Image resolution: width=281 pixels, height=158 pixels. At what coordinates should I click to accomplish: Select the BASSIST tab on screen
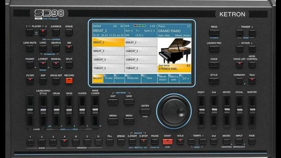tap(98, 78)
